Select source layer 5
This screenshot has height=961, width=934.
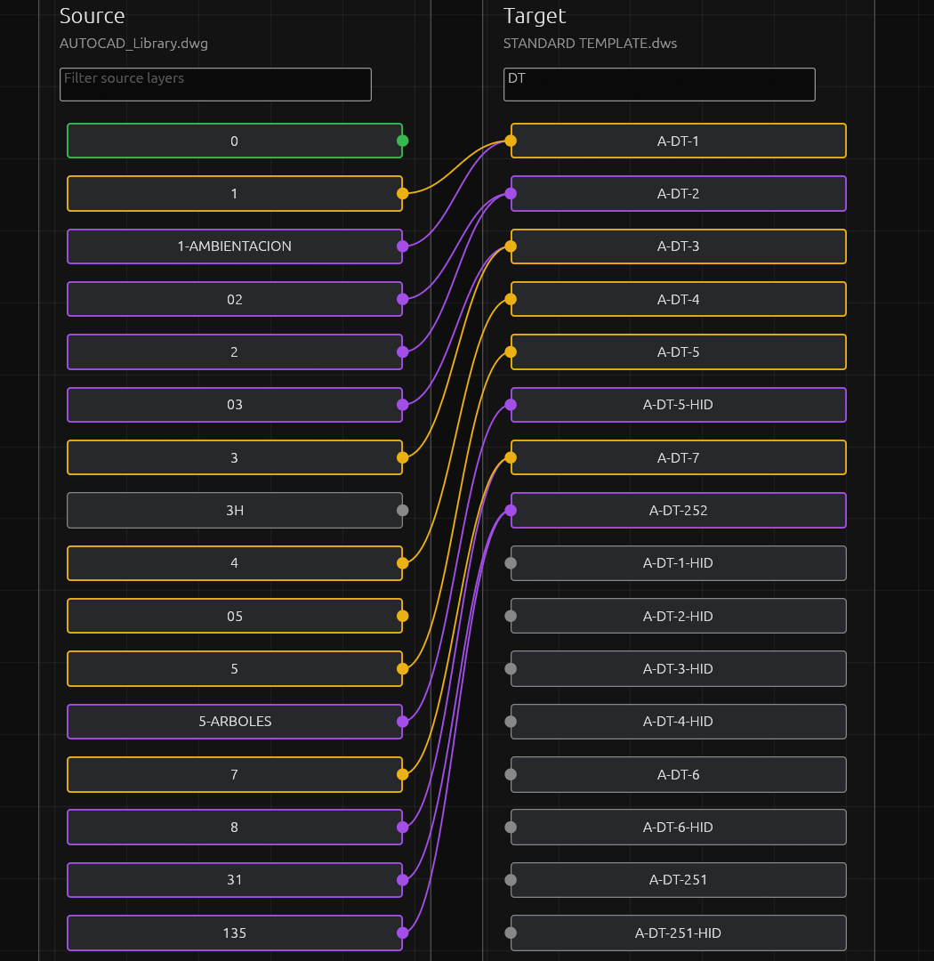tap(235, 668)
